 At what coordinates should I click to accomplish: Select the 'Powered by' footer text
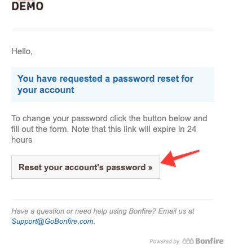164,241
